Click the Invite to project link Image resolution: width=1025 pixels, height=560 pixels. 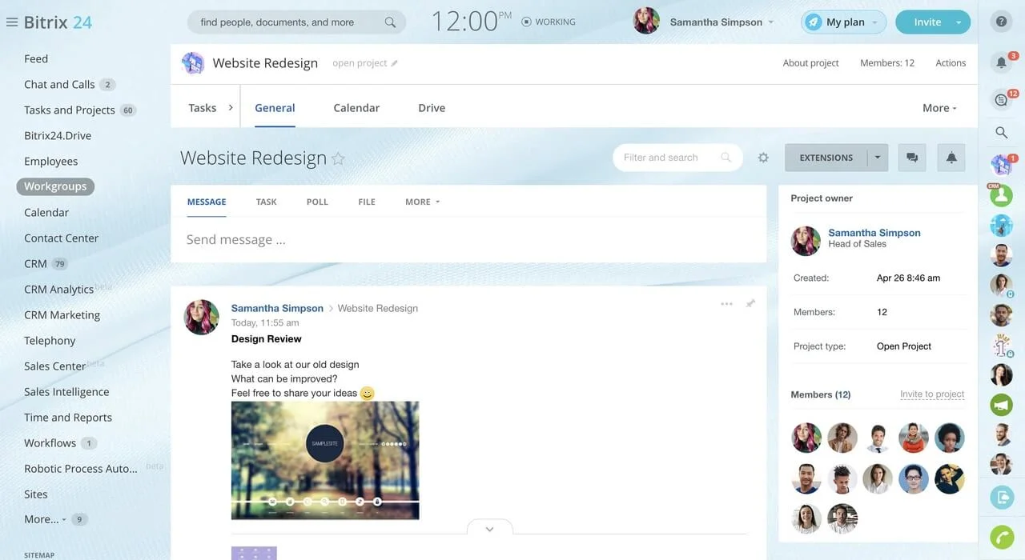coord(932,394)
